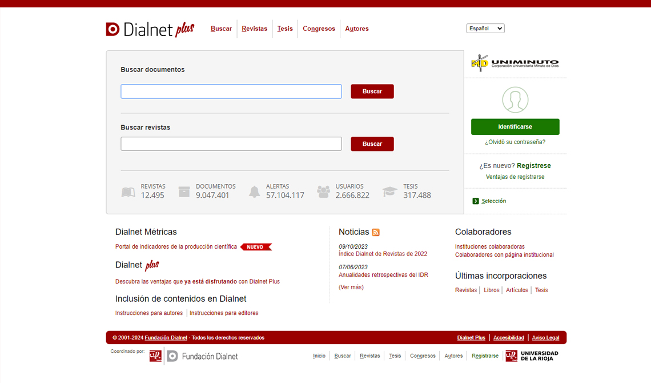Image resolution: width=651 pixels, height=383 pixels.
Task: Click Fundación Dialnet link in copyright bar
Action: 166,338
